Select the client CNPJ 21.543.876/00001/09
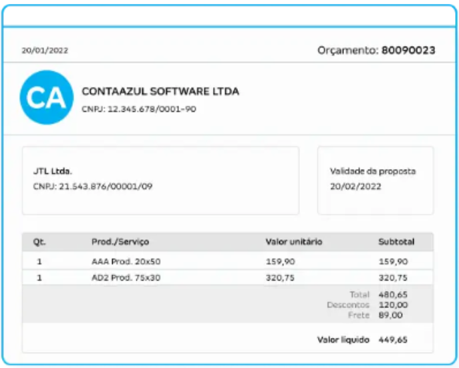The height and width of the screenshot is (368, 459). click(x=93, y=186)
